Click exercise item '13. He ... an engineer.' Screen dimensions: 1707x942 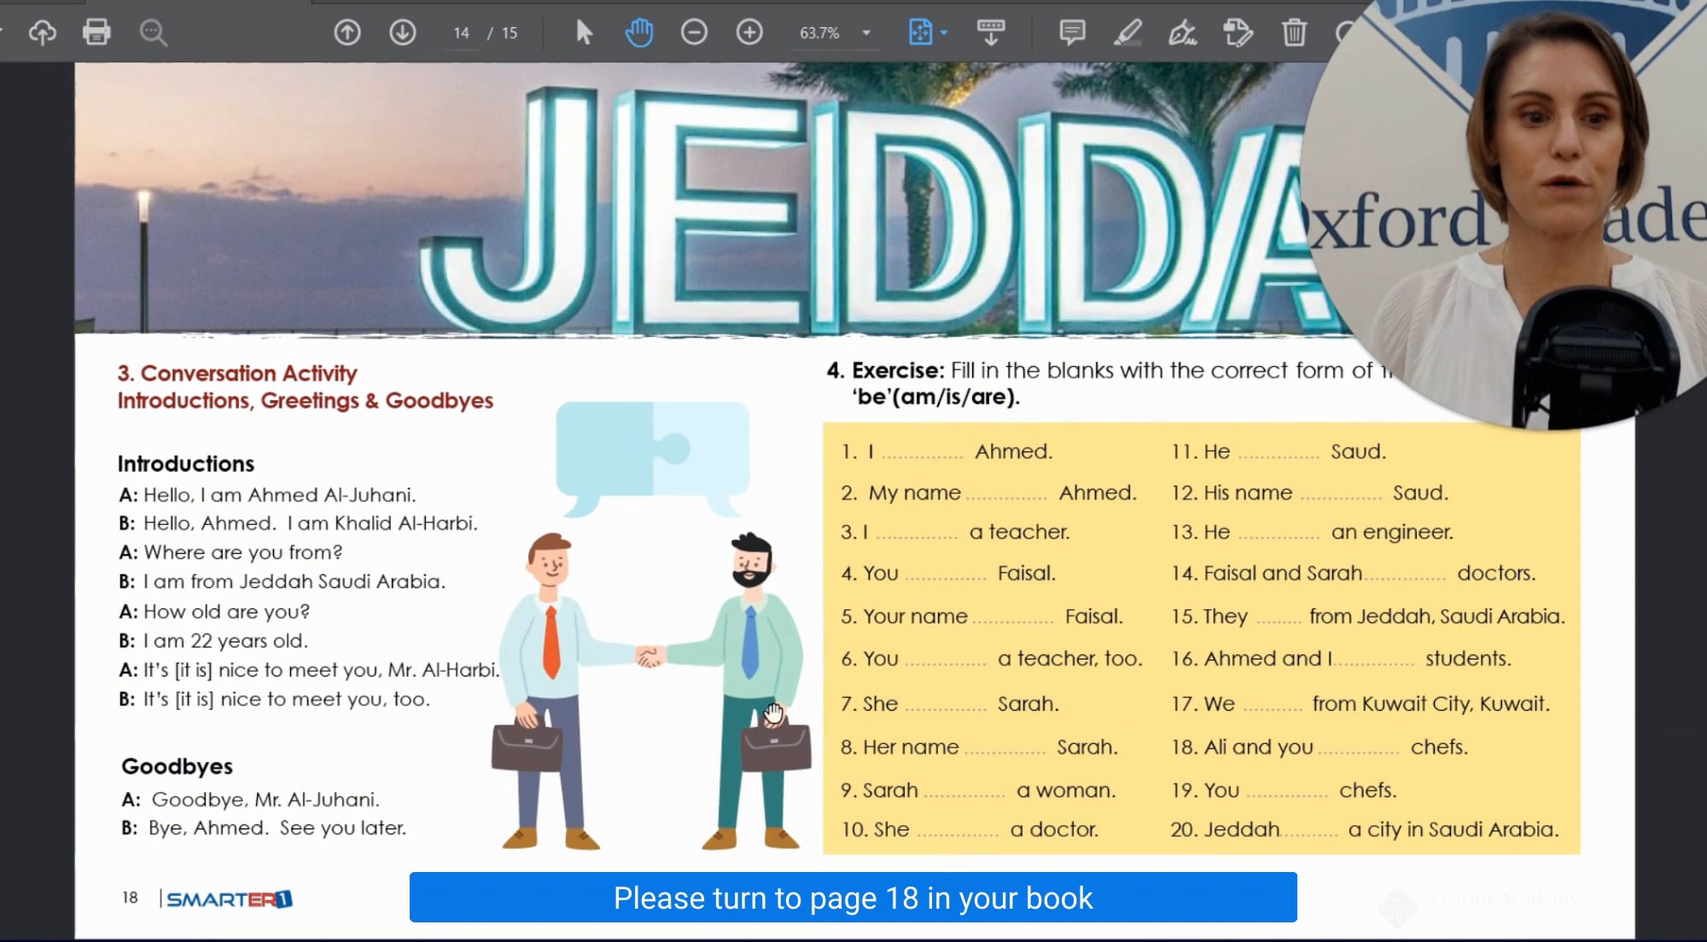coord(1312,532)
